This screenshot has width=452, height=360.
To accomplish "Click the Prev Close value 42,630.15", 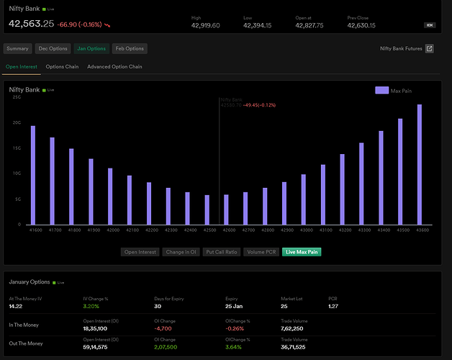I will [x=361, y=25].
